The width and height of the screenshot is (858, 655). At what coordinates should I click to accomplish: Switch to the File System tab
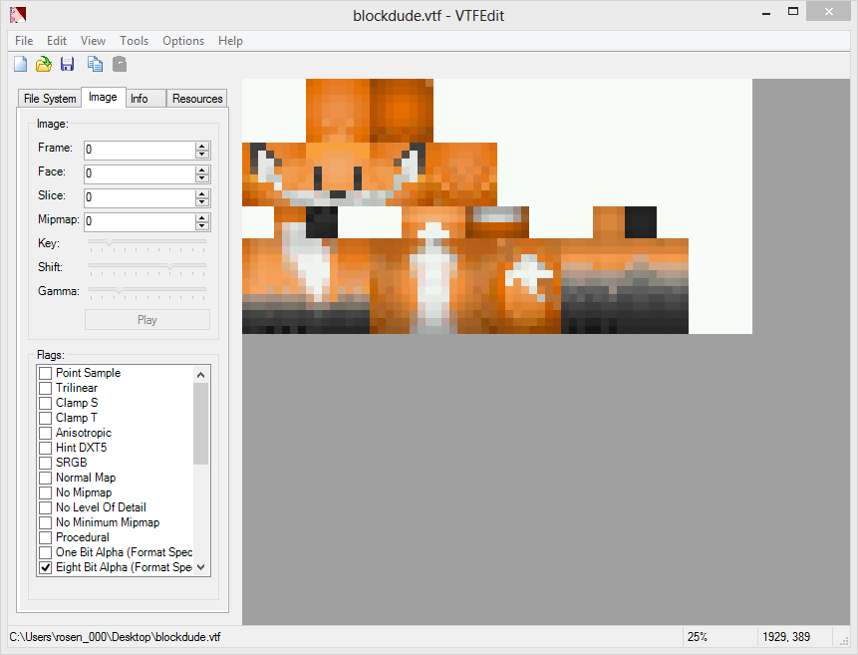[x=50, y=99]
